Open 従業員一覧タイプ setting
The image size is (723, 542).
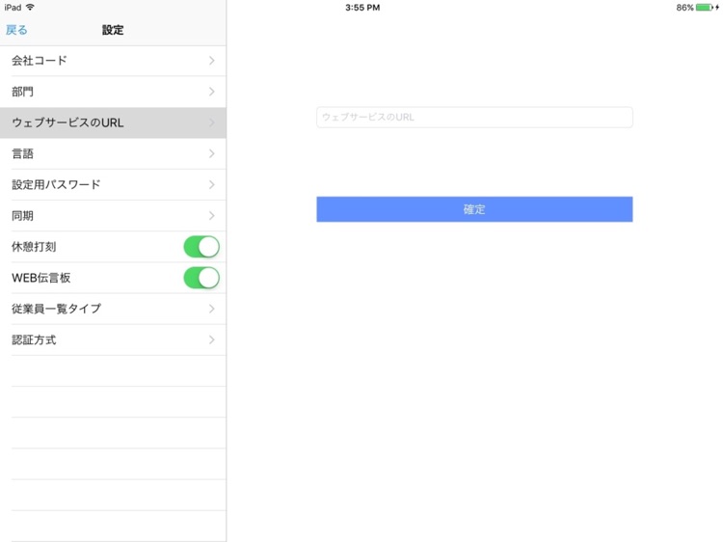tap(113, 309)
